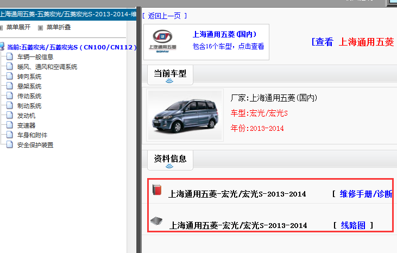Open the 维修手册/诊断 link
This screenshot has height=253, width=397.
coord(366,194)
